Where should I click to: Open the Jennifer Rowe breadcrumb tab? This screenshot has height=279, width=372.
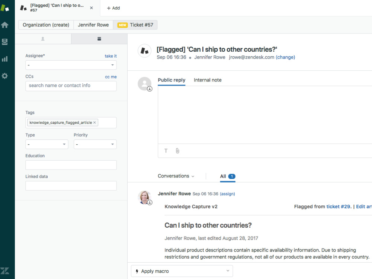coord(93,25)
